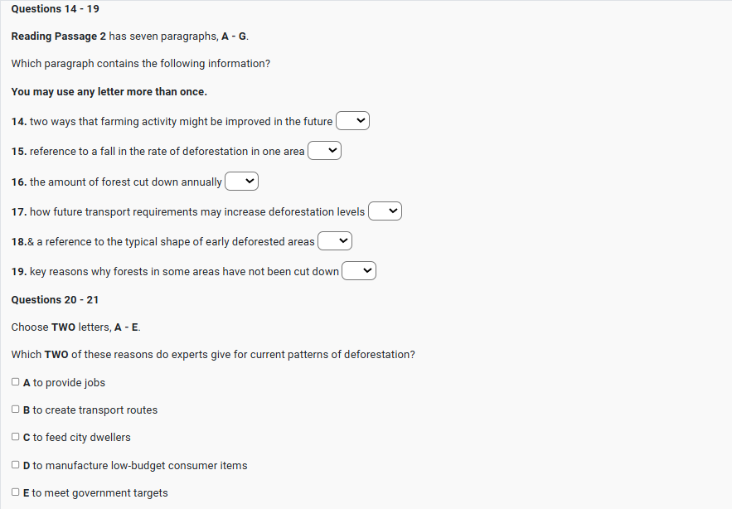Click the 'manufacture low-budget consumer items' label
Image resolution: width=732 pixels, height=509 pixels.
pos(140,466)
